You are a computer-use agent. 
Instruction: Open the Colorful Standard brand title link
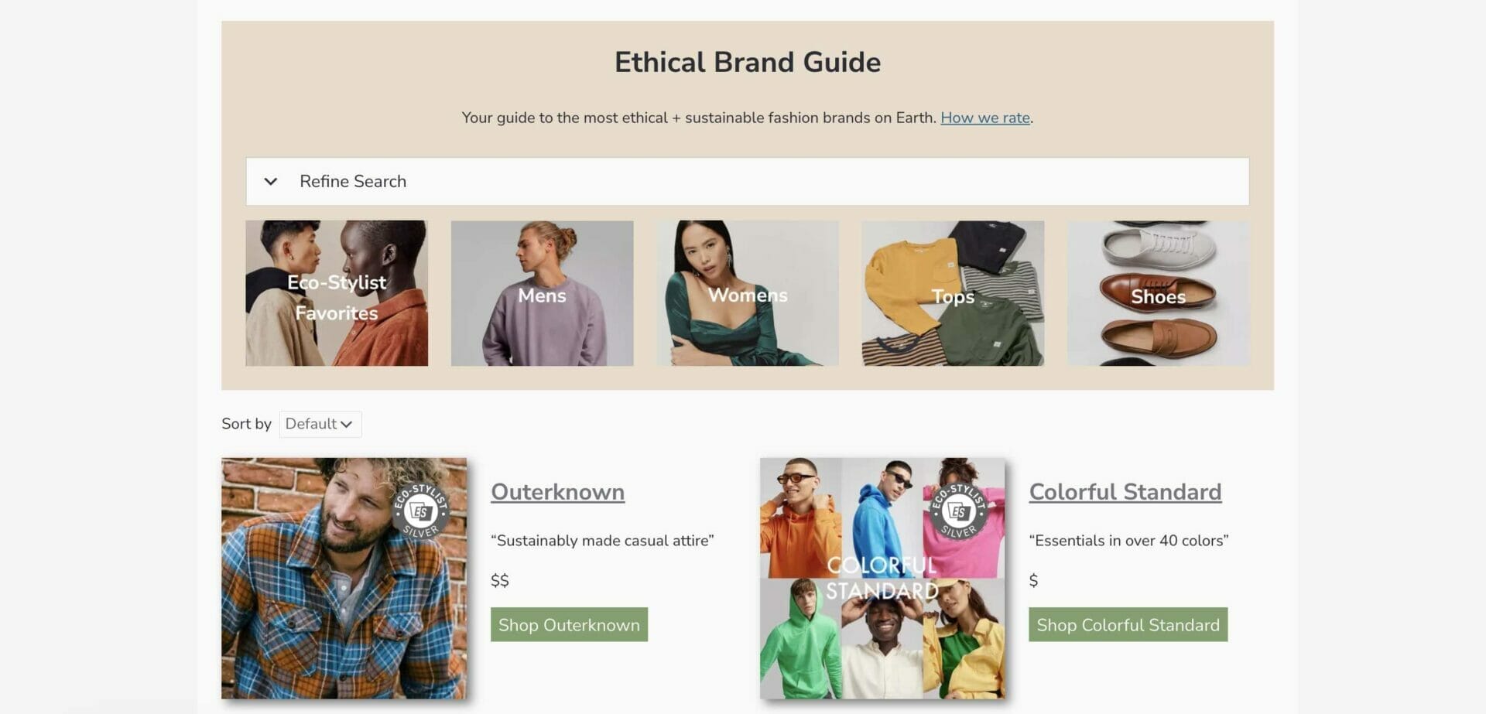[x=1125, y=492]
